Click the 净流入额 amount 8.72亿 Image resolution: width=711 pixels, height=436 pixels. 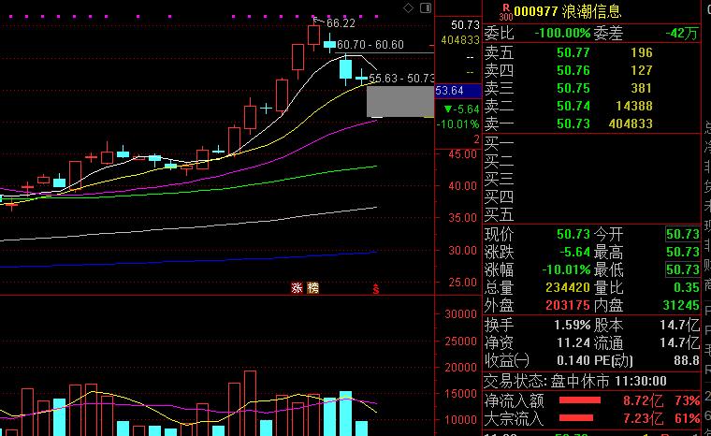point(643,400)
